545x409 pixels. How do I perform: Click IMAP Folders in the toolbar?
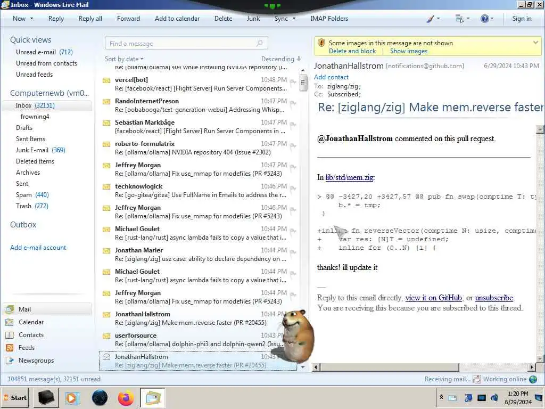[329, 19]
